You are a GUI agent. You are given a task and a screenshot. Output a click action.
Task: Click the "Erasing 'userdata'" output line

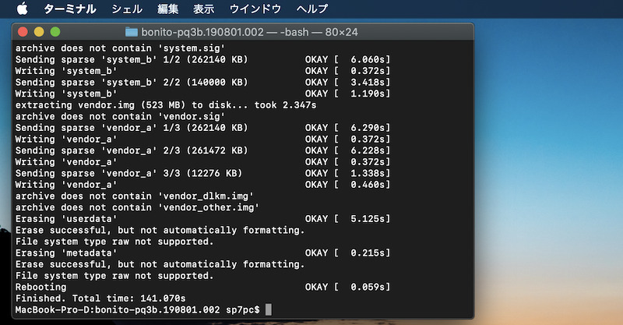pyautogui.click(x=61, y=218)
